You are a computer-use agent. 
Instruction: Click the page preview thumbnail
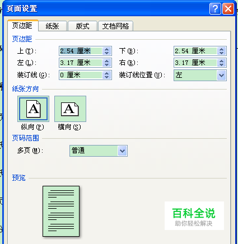[x=61, y=211]
